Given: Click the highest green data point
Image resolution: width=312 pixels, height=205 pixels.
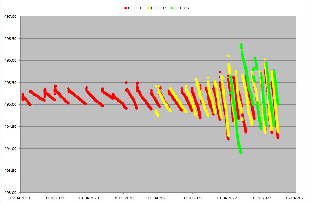Looking at the screenshot, I should pyautogui.click(x=241, y=45).
